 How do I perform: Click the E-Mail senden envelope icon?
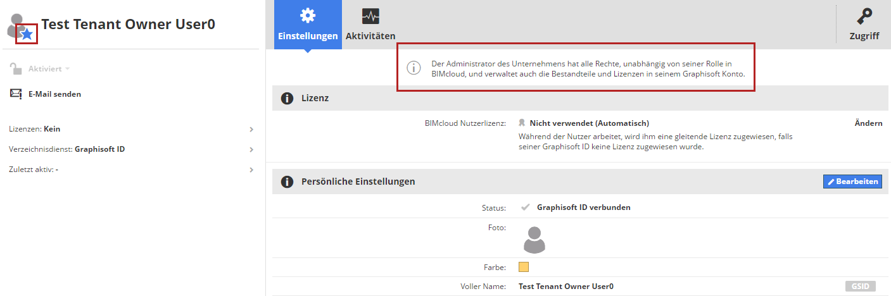pos(16,94)
